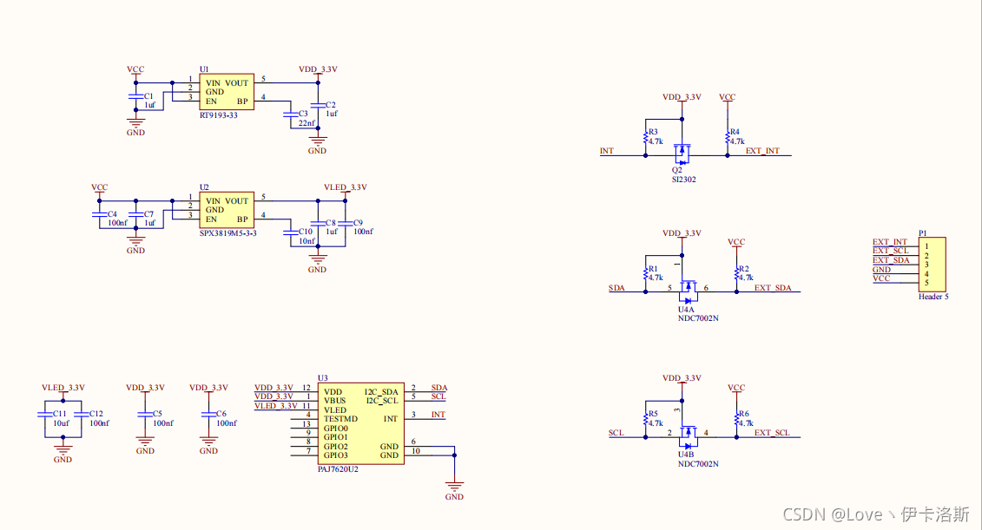982x530 pixels.
Task: Click the "U4B" designator label
Action: click(x=687, y=455)
